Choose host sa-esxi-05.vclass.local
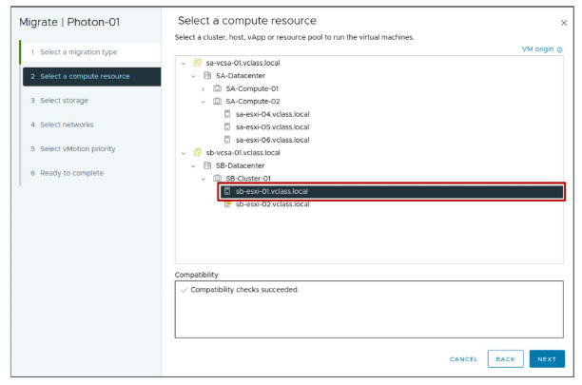582x385 pixels. point(272,126)
